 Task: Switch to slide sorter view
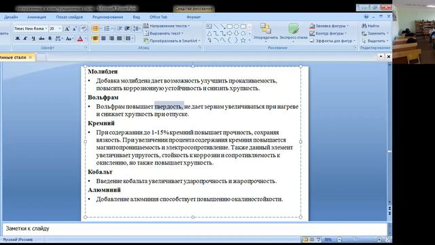coord(312,240)
